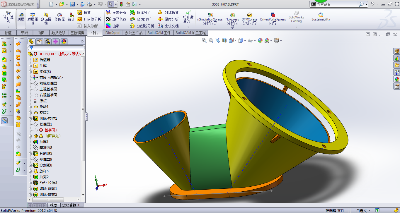This screenshot has height=213, width=400.
Task: Toggle the 检查 checkbox
Action: click(79, 13)
